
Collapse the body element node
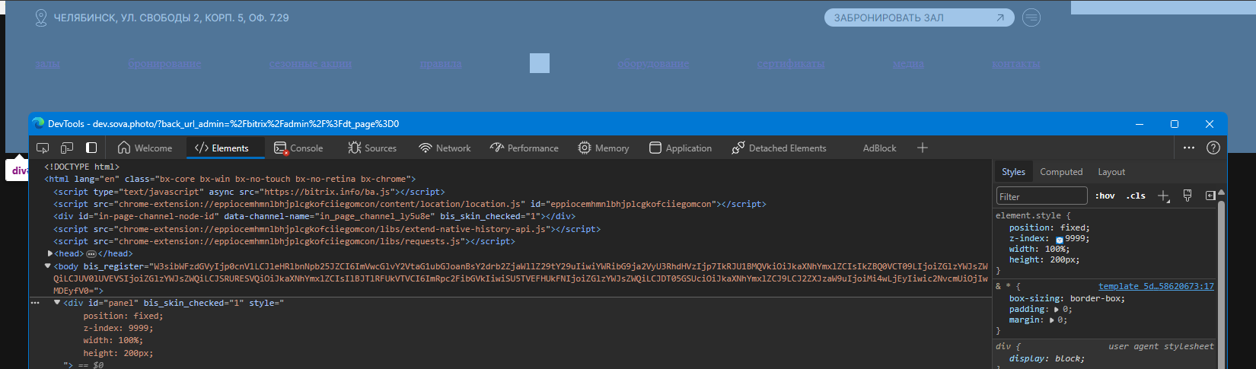(x=47, y=266)
